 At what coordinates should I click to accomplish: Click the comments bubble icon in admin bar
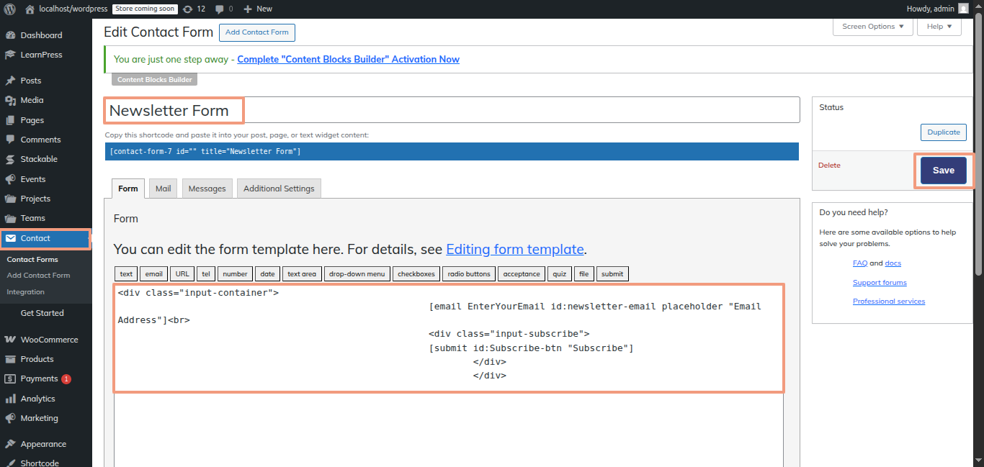[x=220, y=9]
